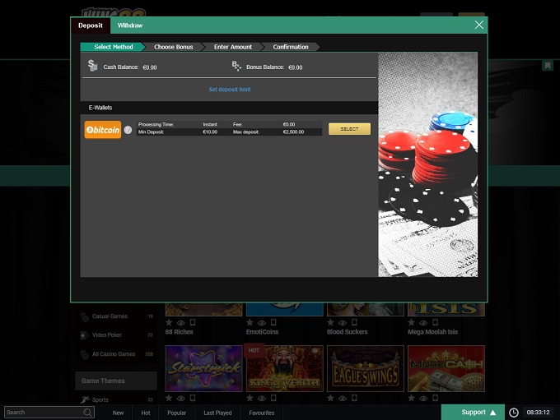Click the Set deposit limit link
This screenshot has width=560, height=420.
pyautogui.click(x=229, y=89)
